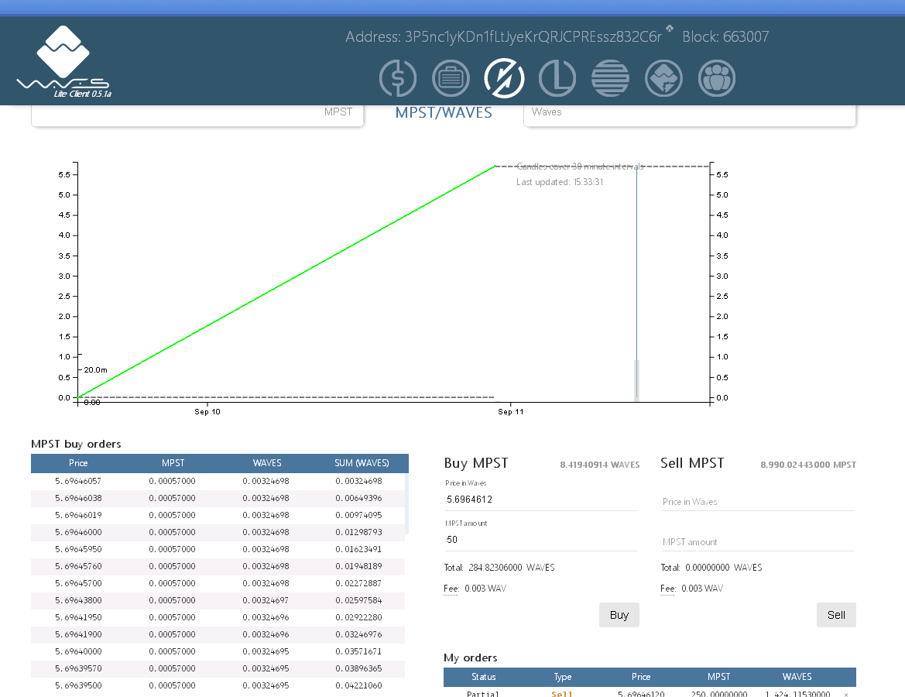Select buy order priced 5.69645760
This screenshot has height=697, width=905.
pos(218,566)
